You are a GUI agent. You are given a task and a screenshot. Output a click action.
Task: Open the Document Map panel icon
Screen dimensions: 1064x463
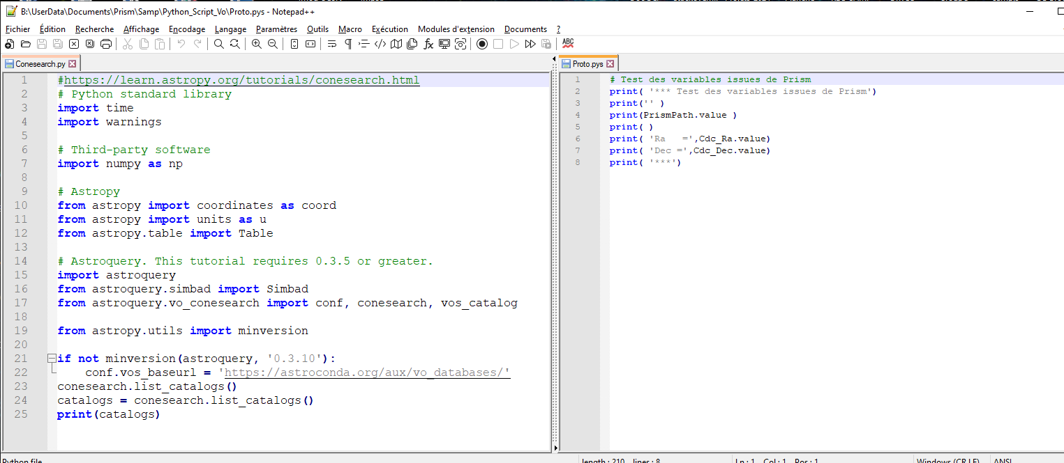(x=396, y=44)
